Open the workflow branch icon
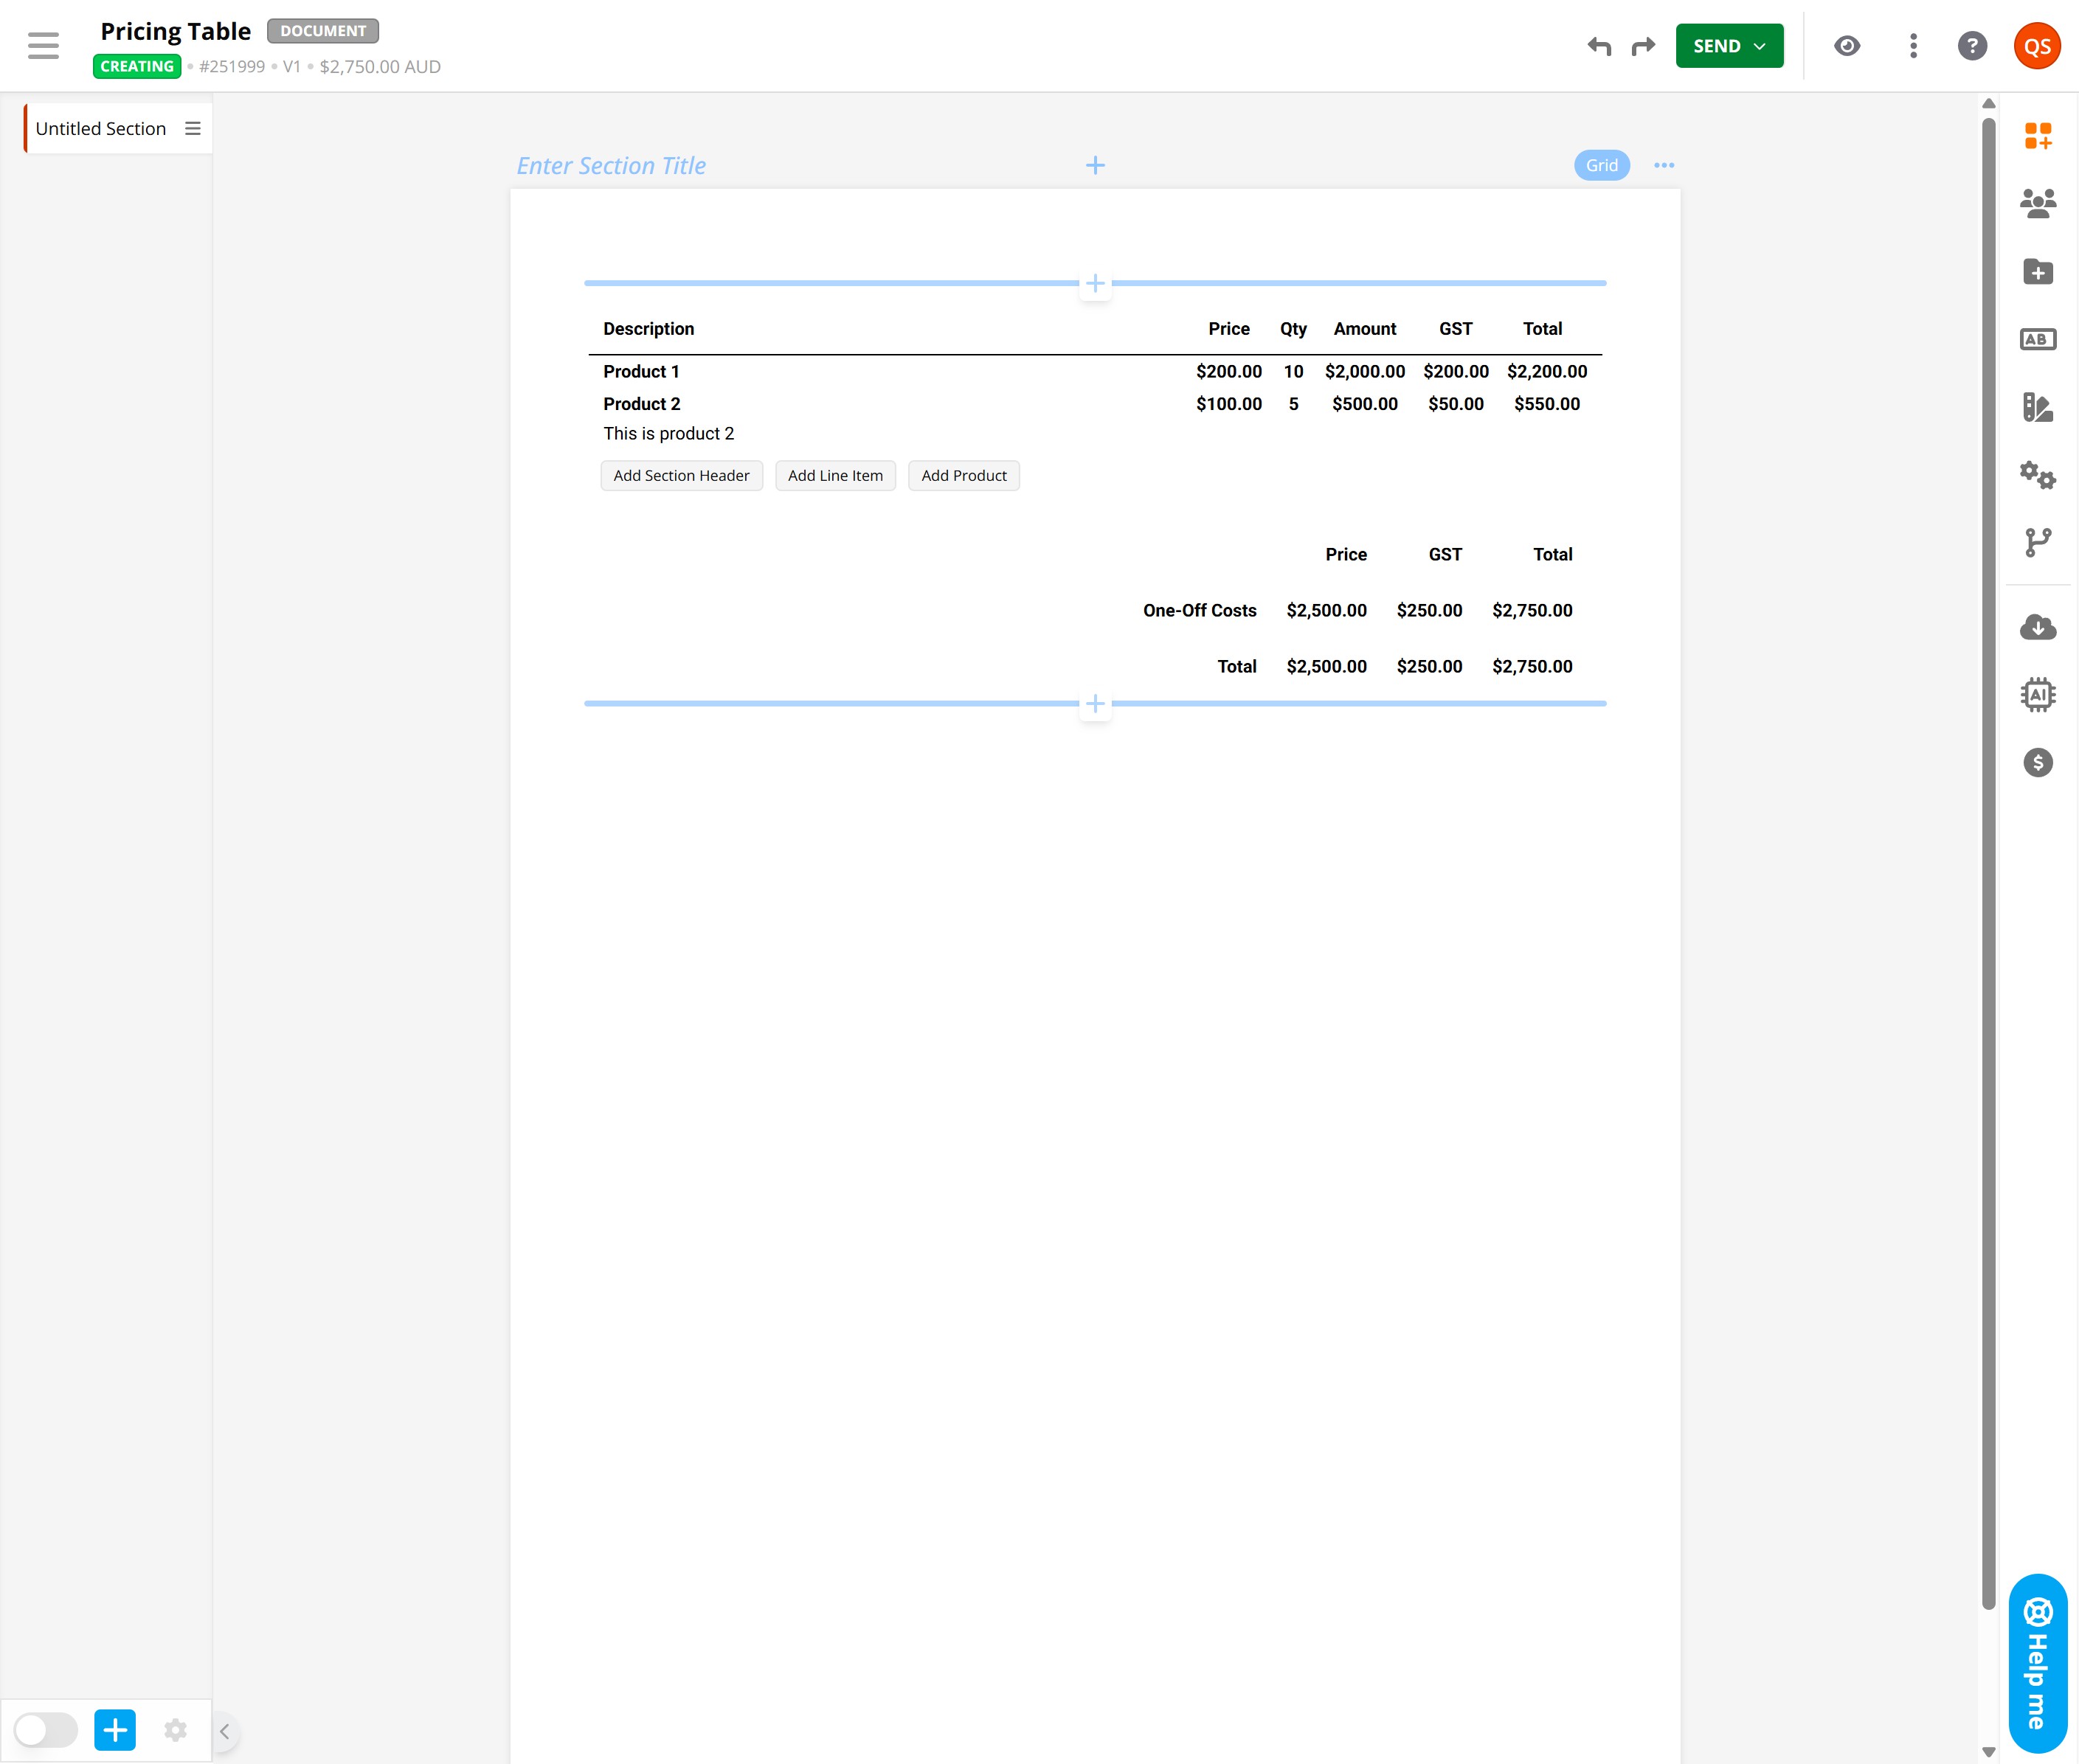The height and width of the screenshot is (1764, 2079). [2037, 542]
